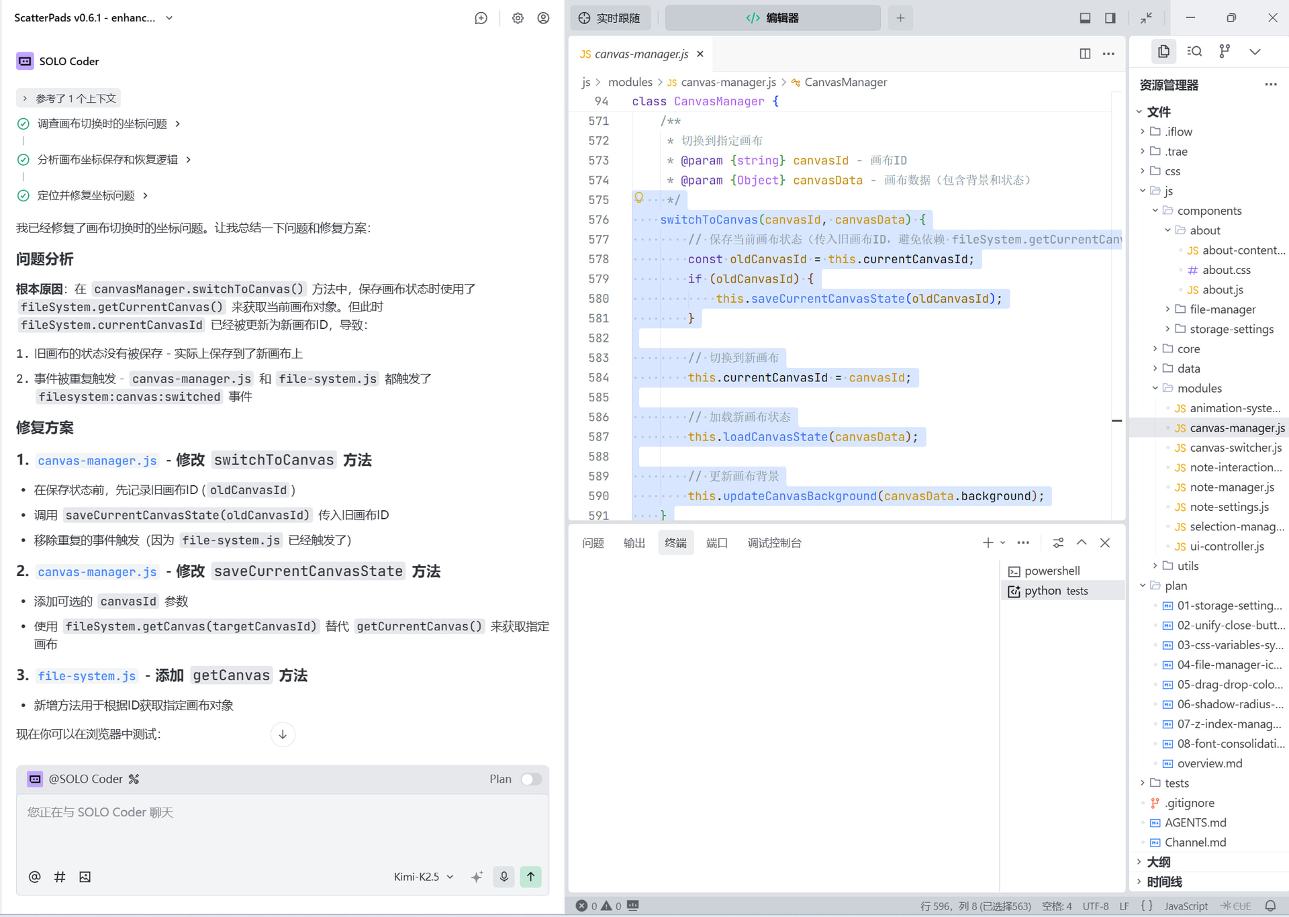The image size is (1289, 917).
Task: Open the search panel icon in sidebar
Action: pos(1194,51)
